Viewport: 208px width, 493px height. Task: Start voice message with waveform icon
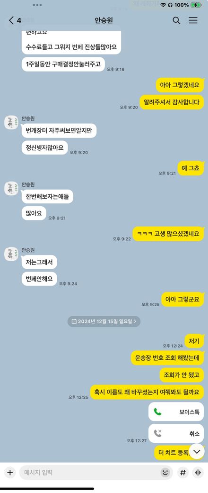pyautogui.click(x=198, y=472)
